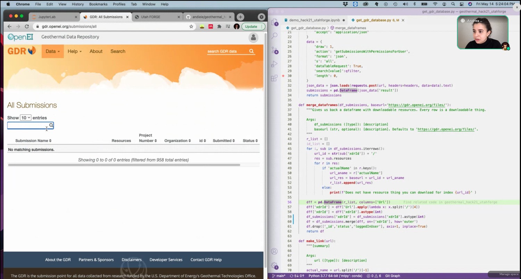Expand the Help menu on GDR site
This screenshot has width=521, height=279.
(x=74, y=51)
